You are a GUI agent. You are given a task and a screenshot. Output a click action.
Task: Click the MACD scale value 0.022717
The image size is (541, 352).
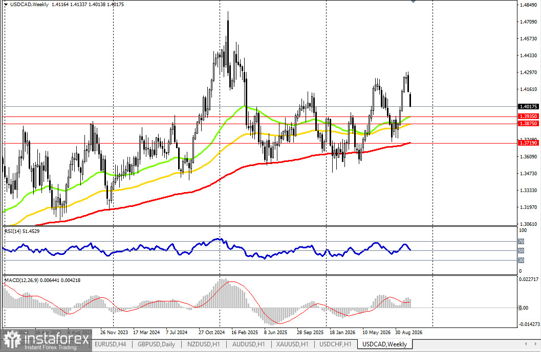(529, 279)
